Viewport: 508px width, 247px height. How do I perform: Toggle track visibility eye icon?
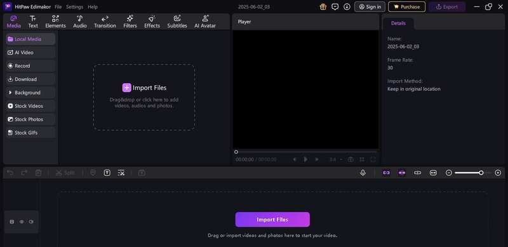(x=22, y=222)
